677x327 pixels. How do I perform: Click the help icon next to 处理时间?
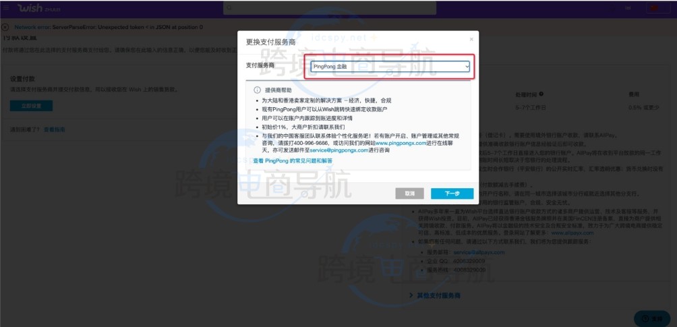tap(541, 94)
